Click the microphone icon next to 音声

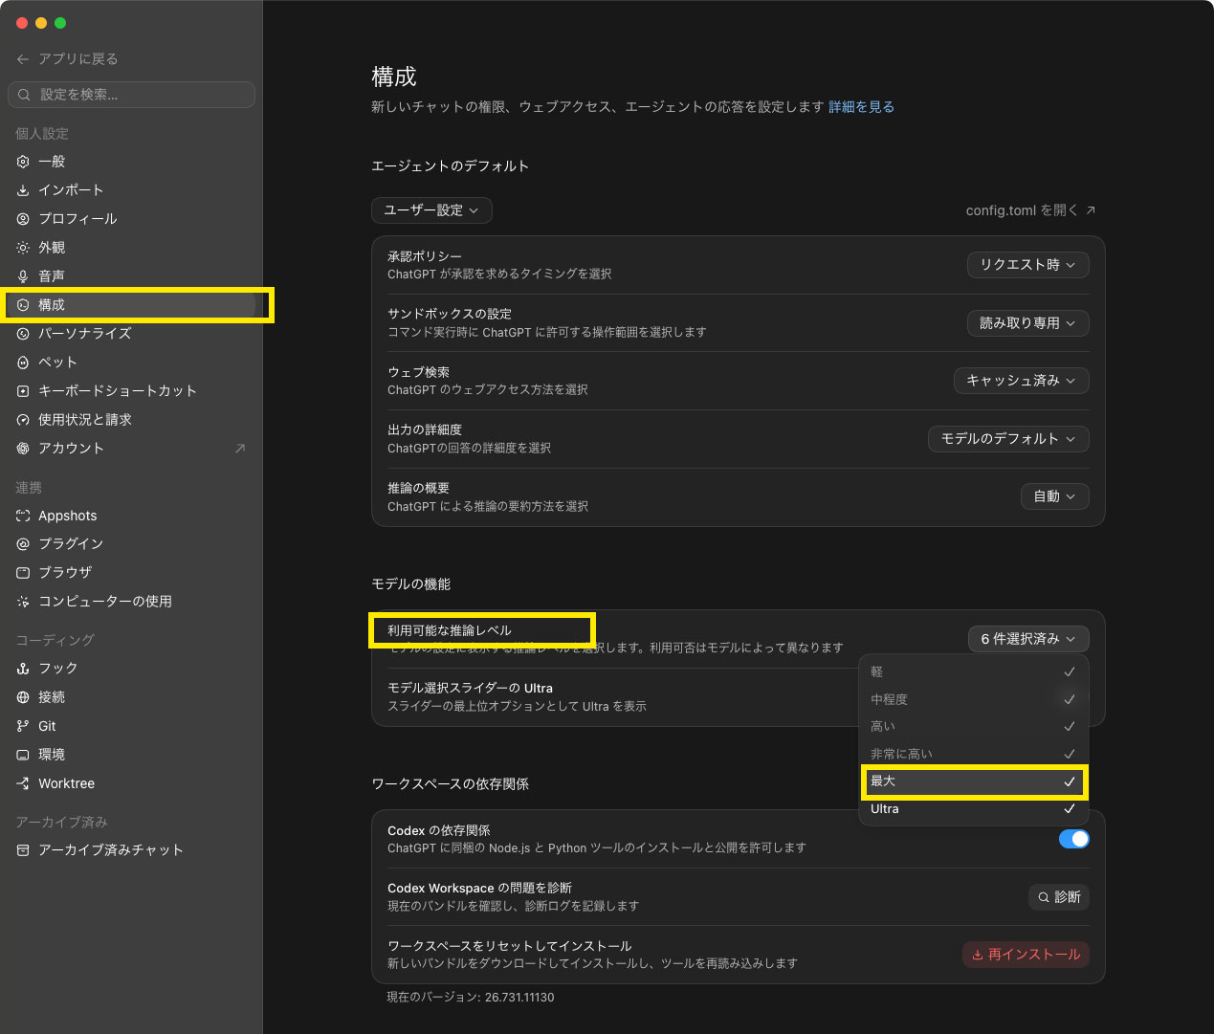(x=23, y=276)
